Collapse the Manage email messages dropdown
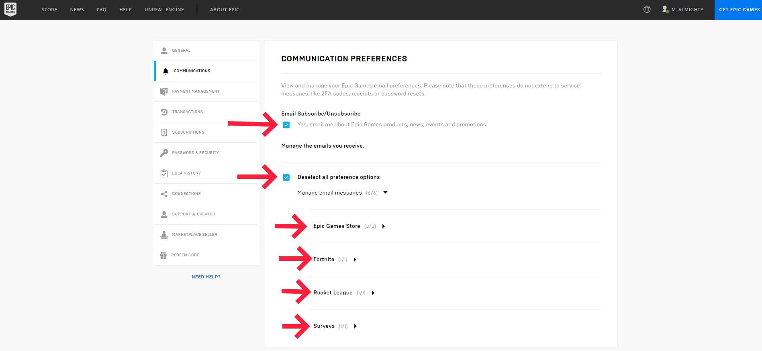 (x=385, y=193)
